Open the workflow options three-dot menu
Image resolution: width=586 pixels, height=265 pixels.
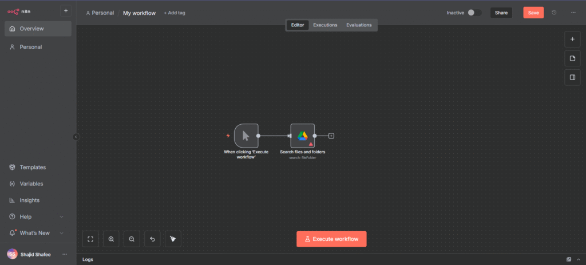click(x=573, y=13)
